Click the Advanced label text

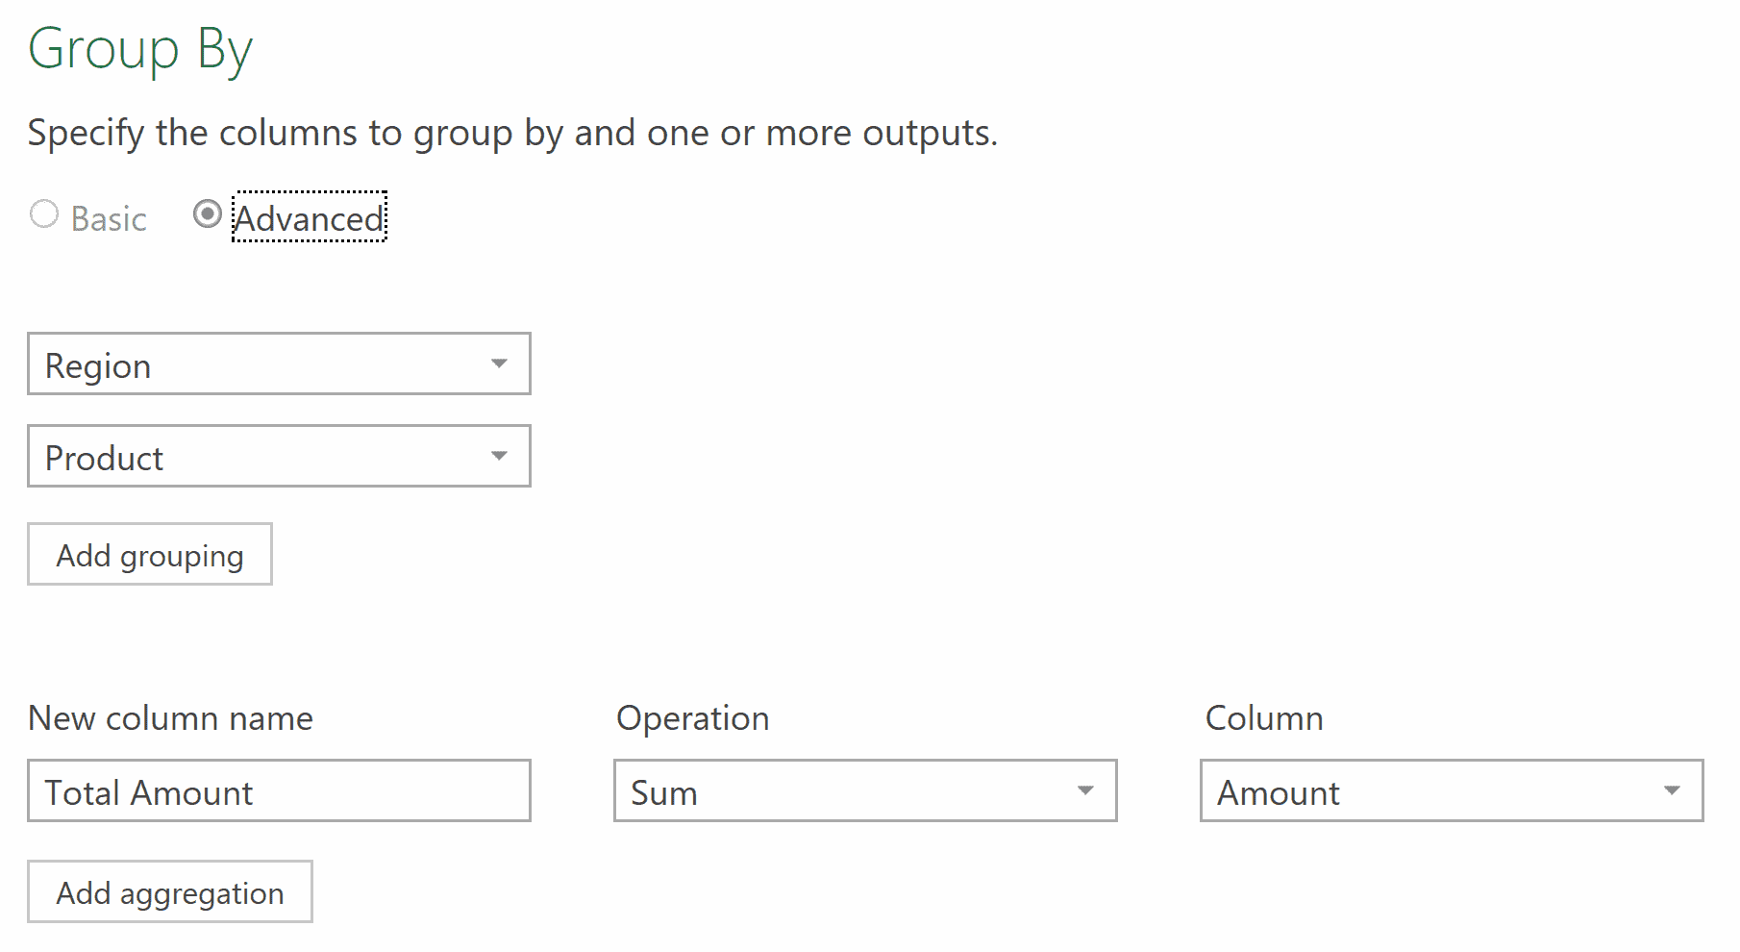point(309,217)
